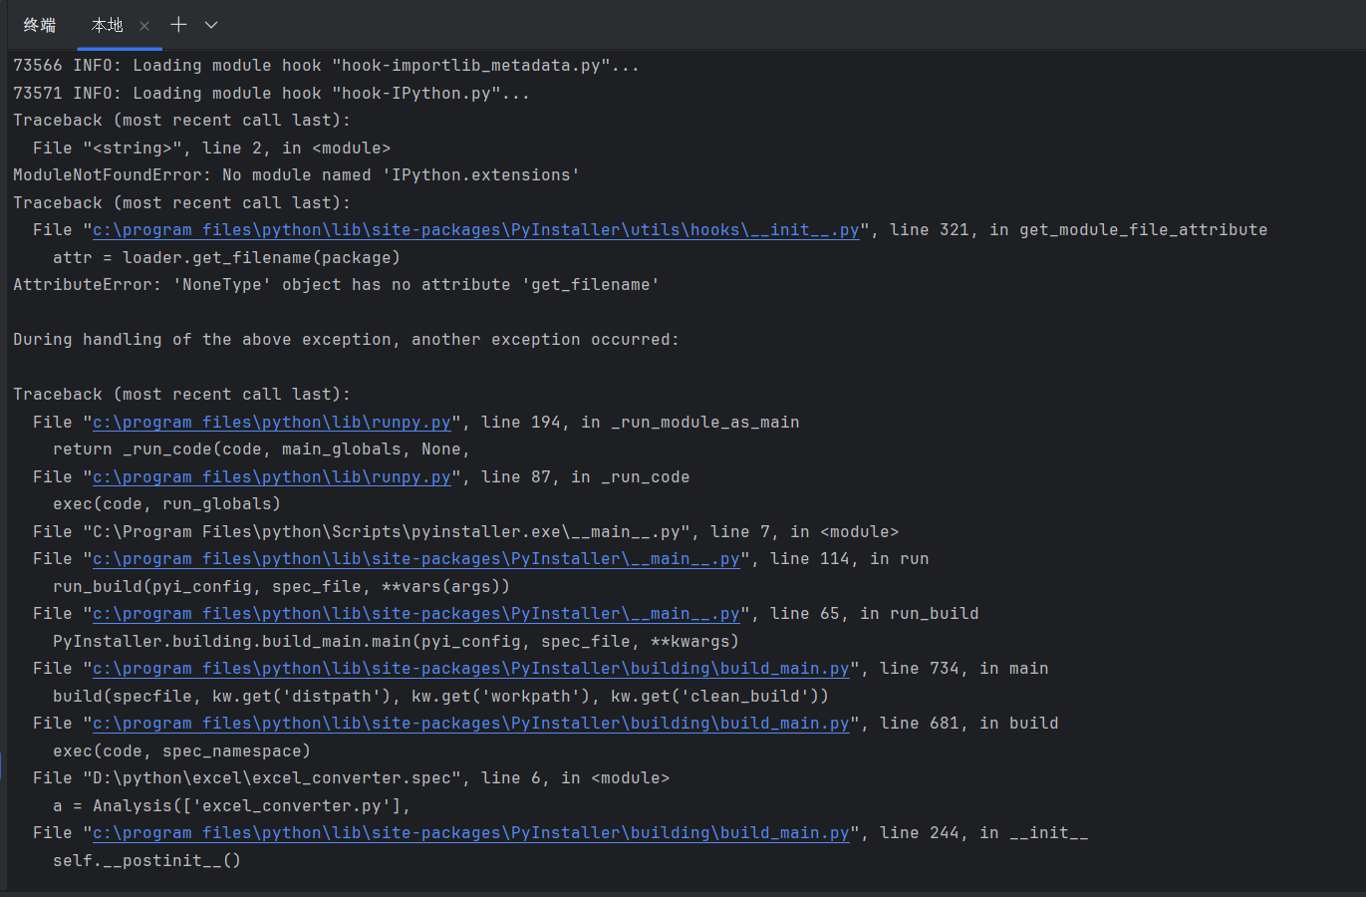Open hooks\__init__.py link at line 321

(x=475, y=230)
